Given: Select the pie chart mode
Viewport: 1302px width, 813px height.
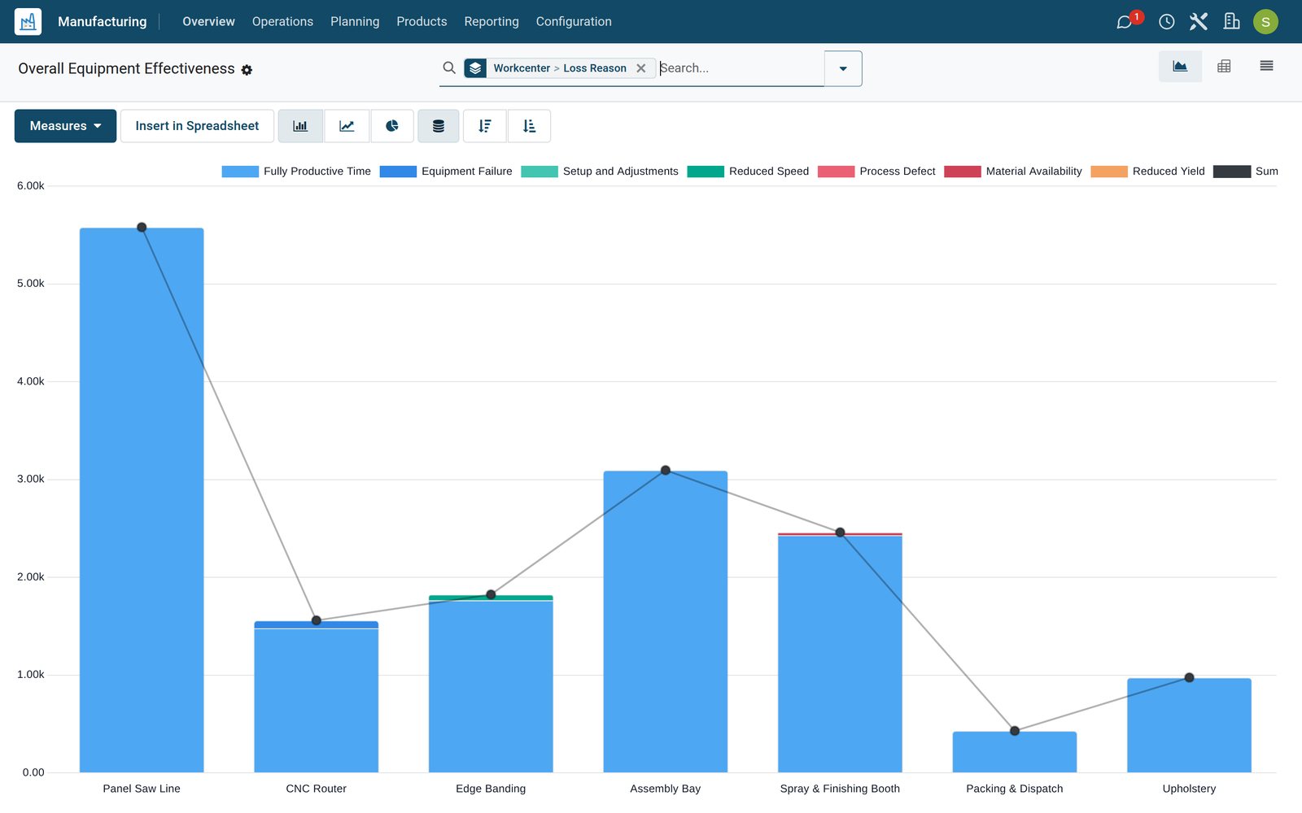Looking at the screenshot, I should point(392,126).
